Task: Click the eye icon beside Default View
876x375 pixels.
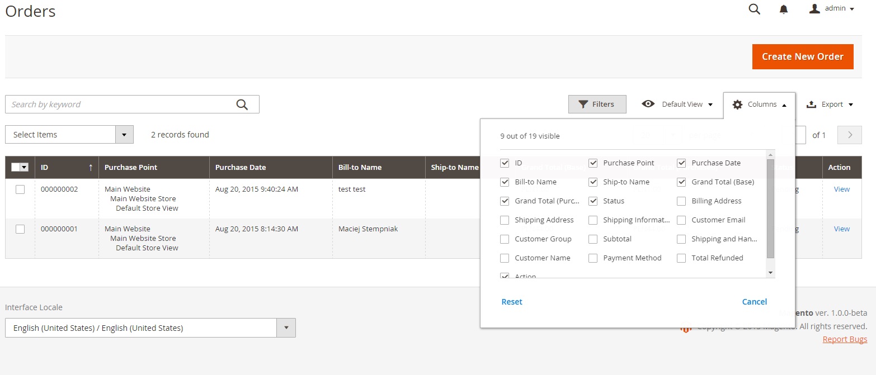Action: point(648,104)
